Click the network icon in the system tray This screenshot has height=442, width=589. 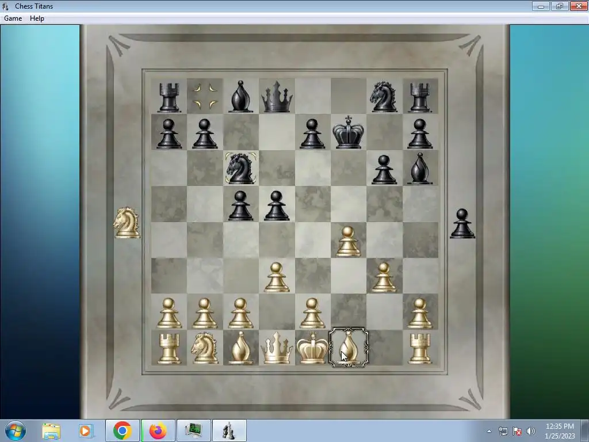(503, 431)
